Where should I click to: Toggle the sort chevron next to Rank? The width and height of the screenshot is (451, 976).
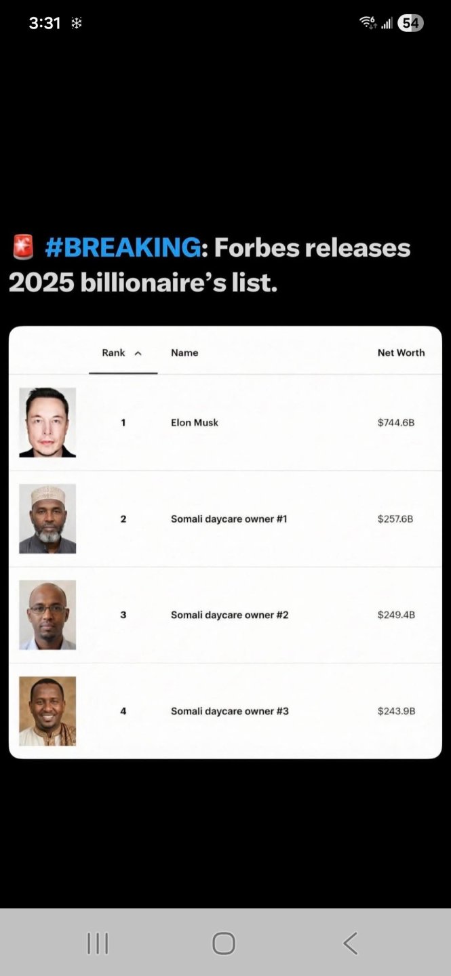pos(138,353)
